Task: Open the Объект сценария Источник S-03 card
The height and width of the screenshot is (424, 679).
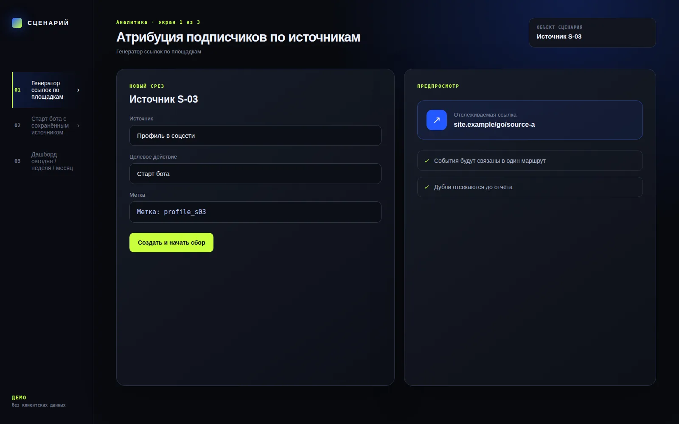Action: [592, 33]
